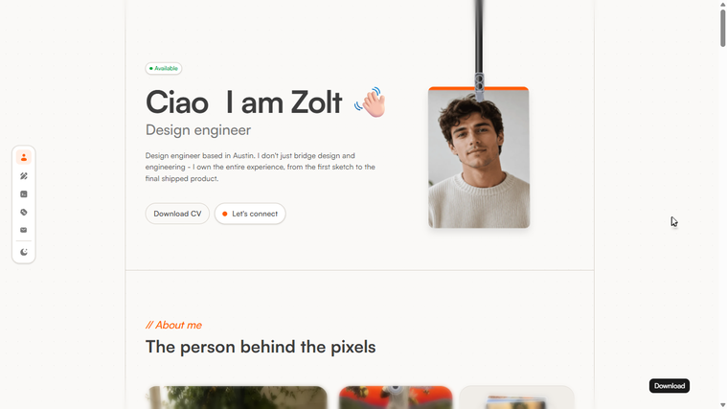Open the middle red-orange photo thumbnail
Screen dimensions: 727x409
pyautogui.click(x=396, y=398)
